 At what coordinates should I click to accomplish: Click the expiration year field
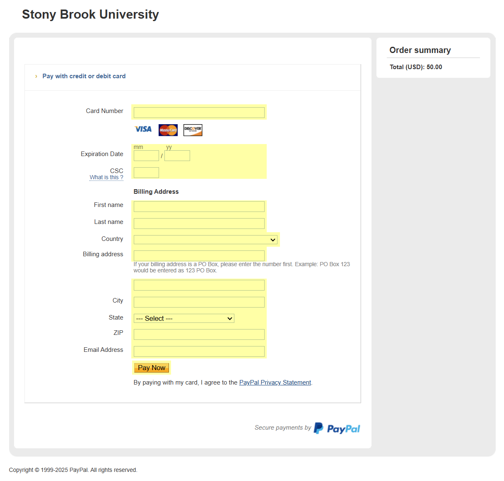coord(177,156)
